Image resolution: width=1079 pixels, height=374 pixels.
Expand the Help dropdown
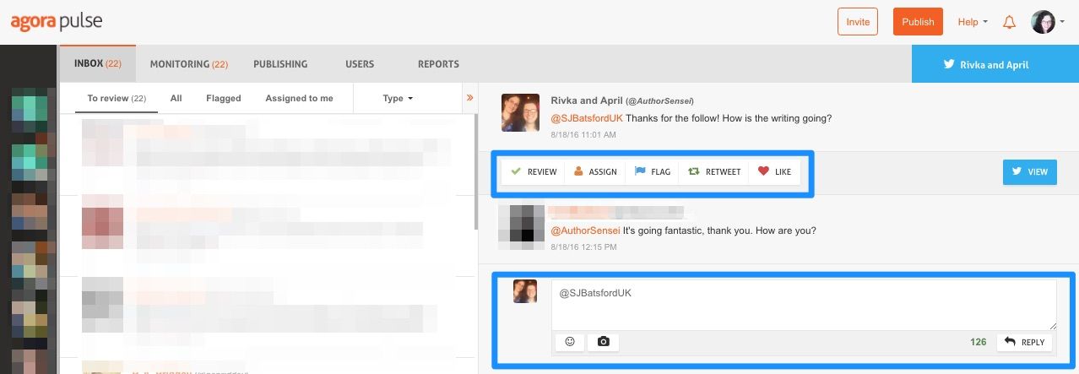tap(973, 22)
